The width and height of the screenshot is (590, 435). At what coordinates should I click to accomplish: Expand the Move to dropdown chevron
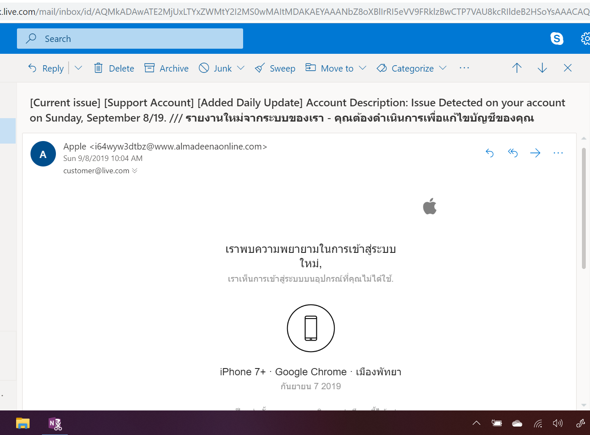(x=363, y=68)
